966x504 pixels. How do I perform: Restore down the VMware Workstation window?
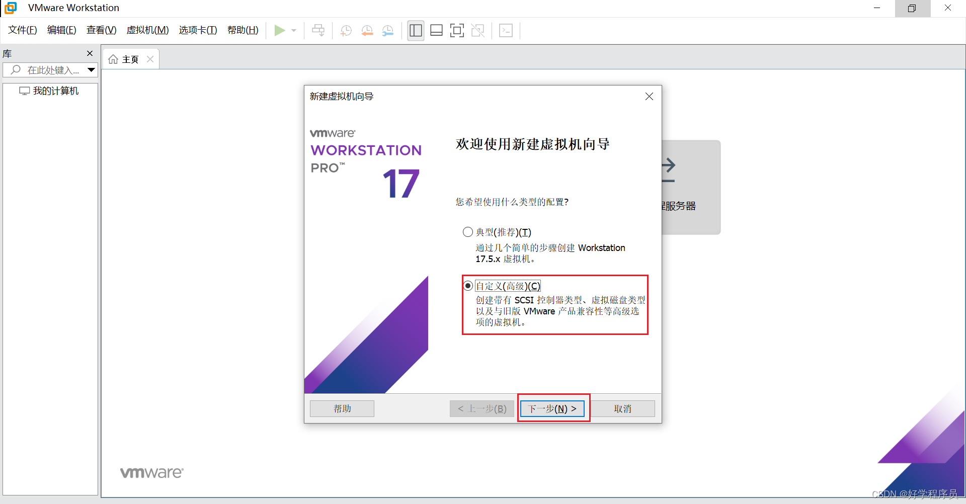click(912, 8)
